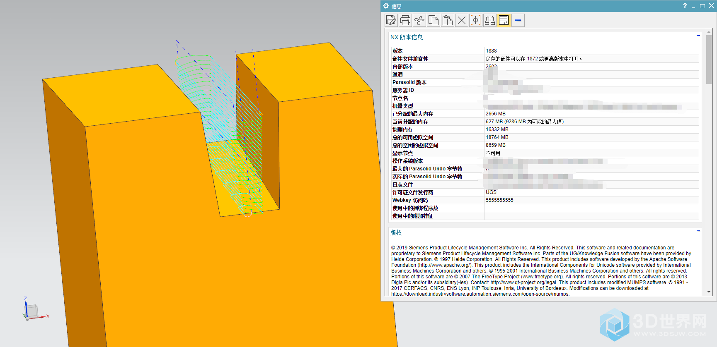The width and height of the screenshot is (717, 347).
Task: Click the 节点名 row label
Action: coord(400,98)
